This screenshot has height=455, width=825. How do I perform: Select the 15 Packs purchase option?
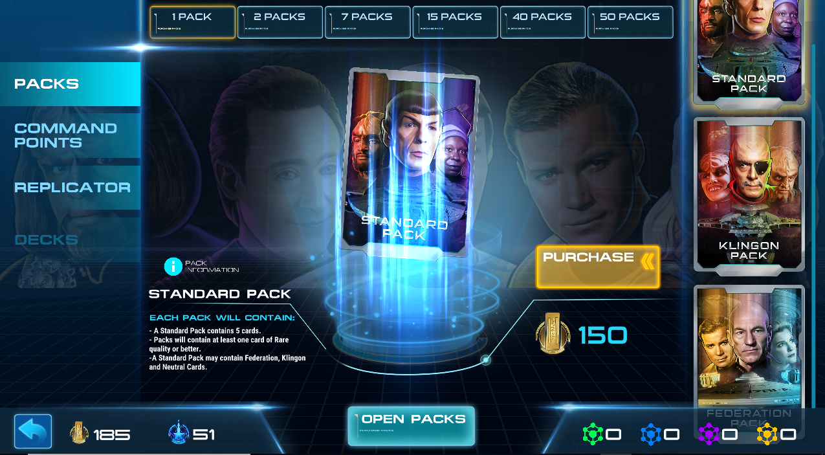[x=455, y=22]
